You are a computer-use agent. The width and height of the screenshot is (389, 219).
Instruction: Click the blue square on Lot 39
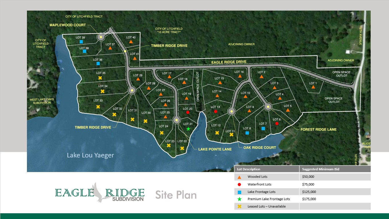tap(81, 42)
